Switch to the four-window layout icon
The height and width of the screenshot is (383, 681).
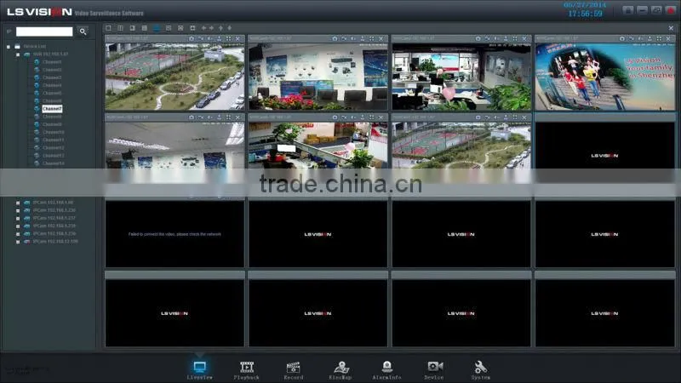(120, 28)
